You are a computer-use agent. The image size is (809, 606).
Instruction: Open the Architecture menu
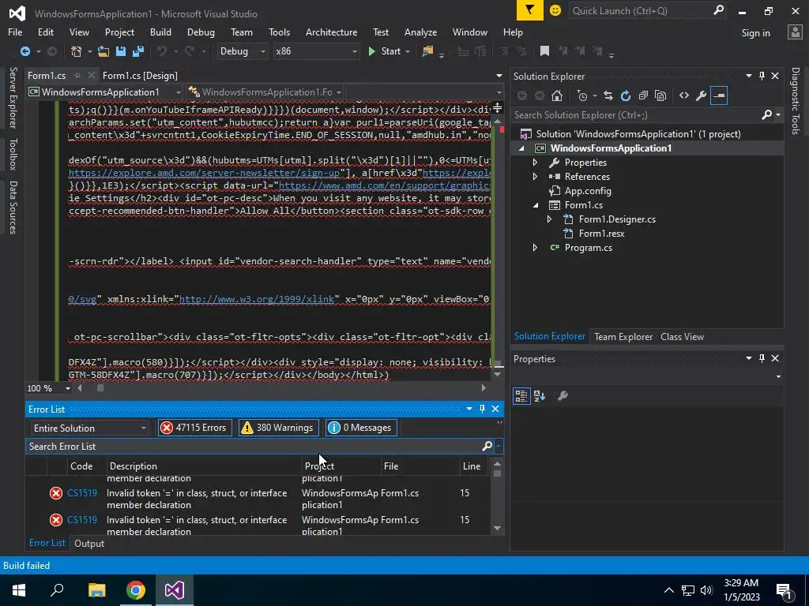pos(331,32)
